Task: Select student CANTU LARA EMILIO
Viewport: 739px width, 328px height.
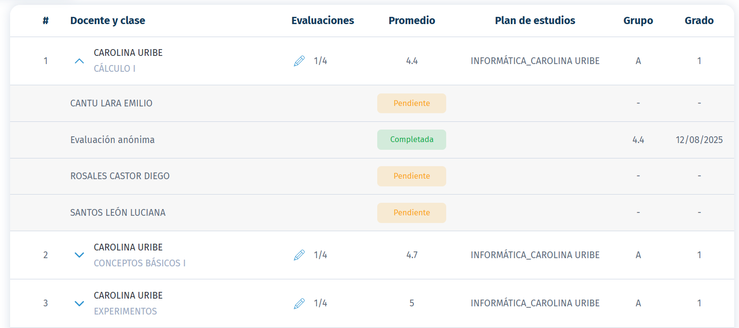Action: (111, 104)
